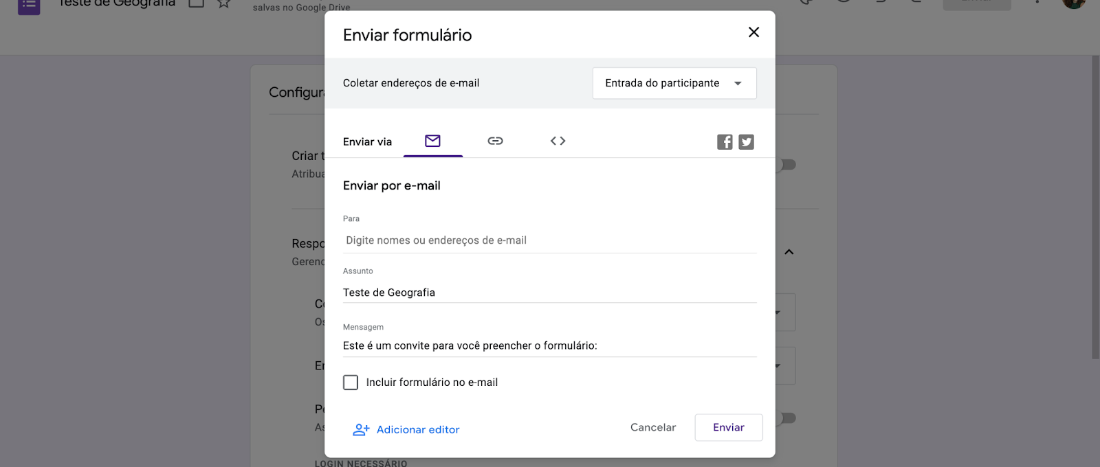Toggle the switch on the Criar teste row
The image size is (1100, 467).
(787, 165)
